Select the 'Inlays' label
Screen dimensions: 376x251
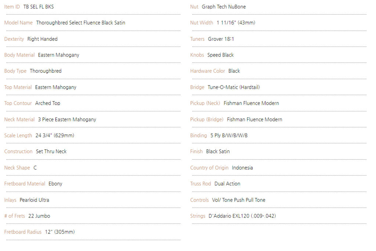(10, 200)
